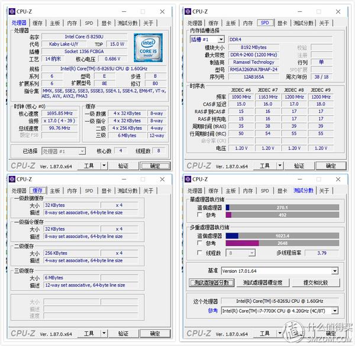Click CPU-Z app icon in benchmark window title
This screenshot has width=355, height=346.
[188, 179]
